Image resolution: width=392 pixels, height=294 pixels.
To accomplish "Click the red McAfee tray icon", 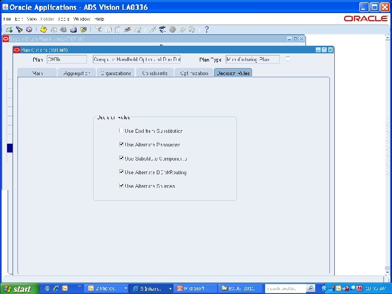I will (359, 289).
